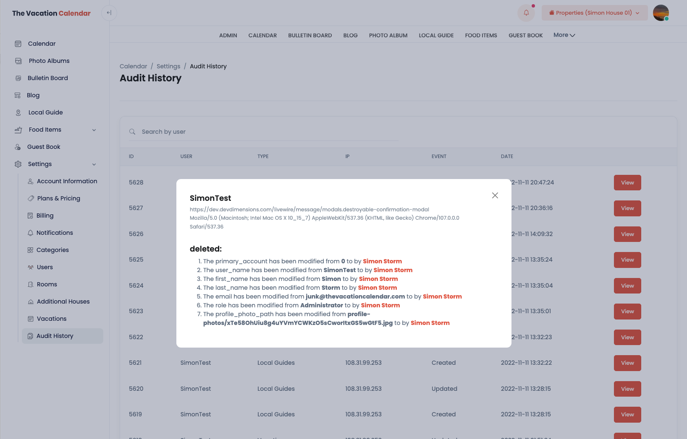687x439 pixels.
Task: Collapse the sidebar with arrow icon
Action: click(x=109, y=13)
